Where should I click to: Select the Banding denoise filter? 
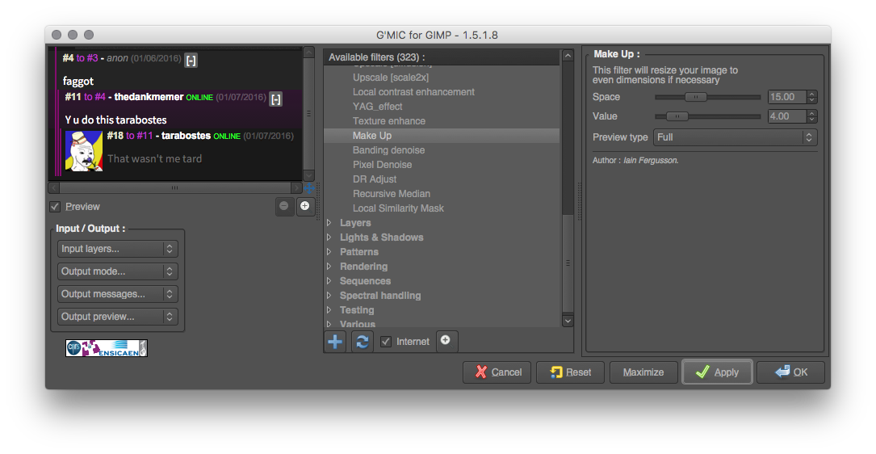(x=388, y=150)
